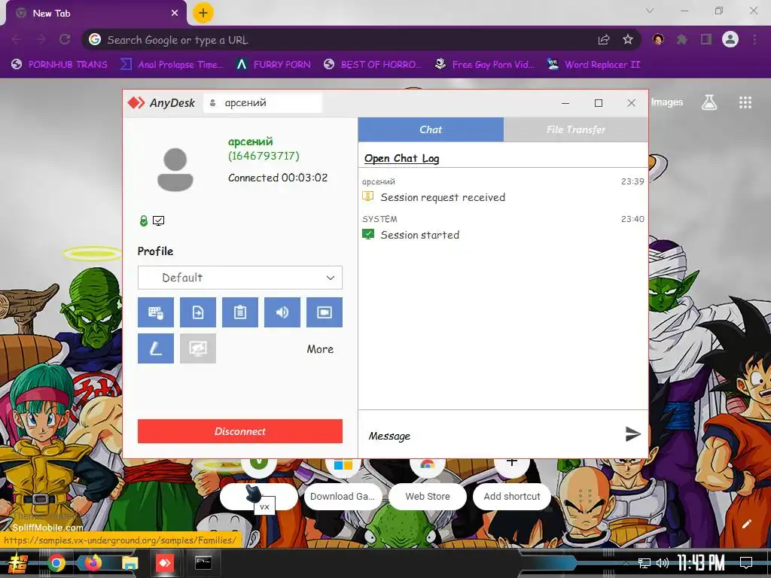The image size is (771, 578).
Task: Click the Session request received icon
Action: [x=367, y=196]
